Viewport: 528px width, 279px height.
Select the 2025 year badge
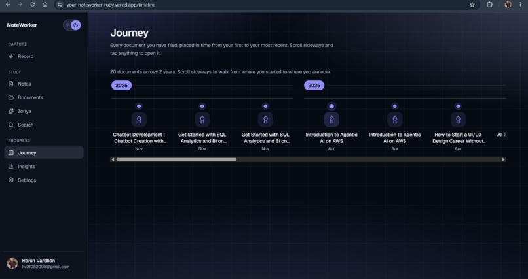(x=122, y=86)
